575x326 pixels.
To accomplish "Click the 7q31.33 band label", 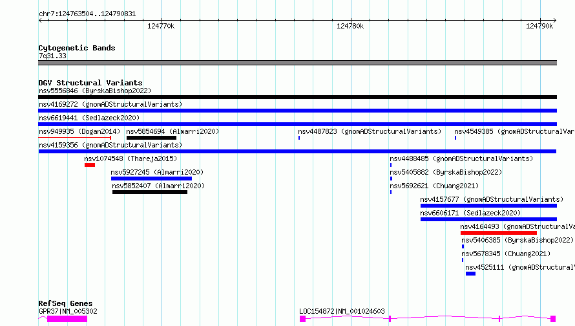I will click(x=53, y=56).
